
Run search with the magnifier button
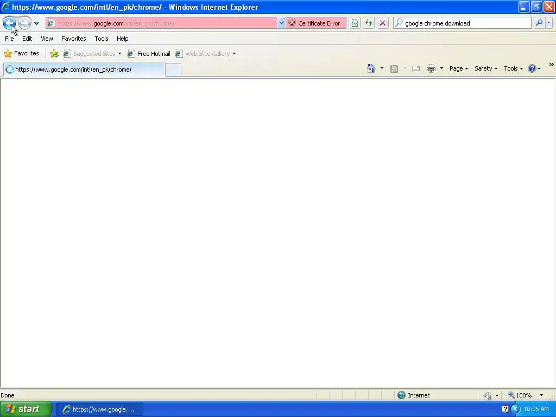point(539,23)
